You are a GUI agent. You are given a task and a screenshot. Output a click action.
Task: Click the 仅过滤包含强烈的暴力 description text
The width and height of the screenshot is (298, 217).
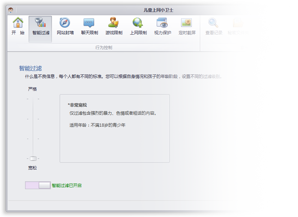click(113, 113)
